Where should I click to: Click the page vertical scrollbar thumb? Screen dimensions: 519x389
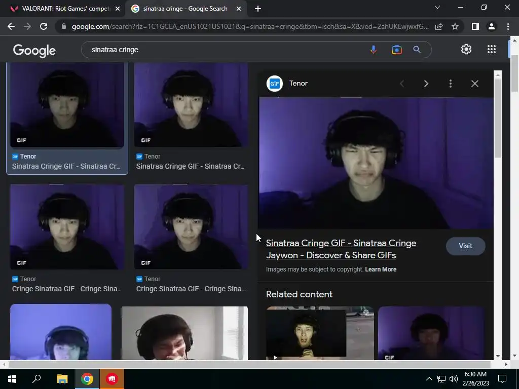[514, 73]
